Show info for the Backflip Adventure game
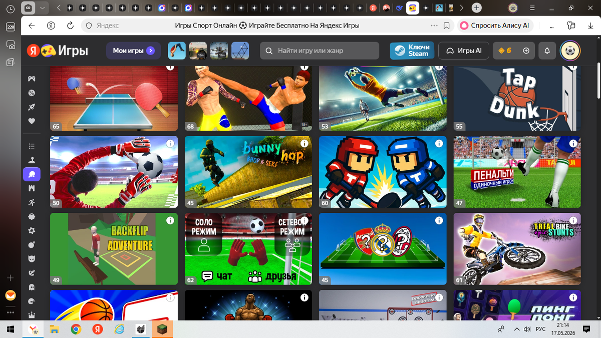 coord(170,220)
